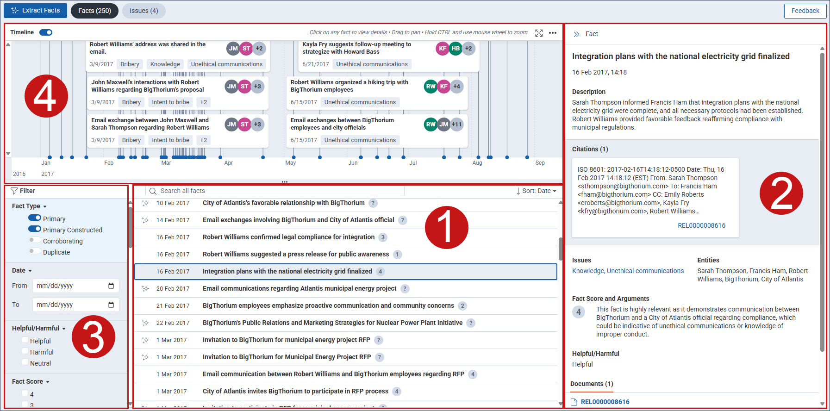Collapse the Date filter section

click(22, 271)
